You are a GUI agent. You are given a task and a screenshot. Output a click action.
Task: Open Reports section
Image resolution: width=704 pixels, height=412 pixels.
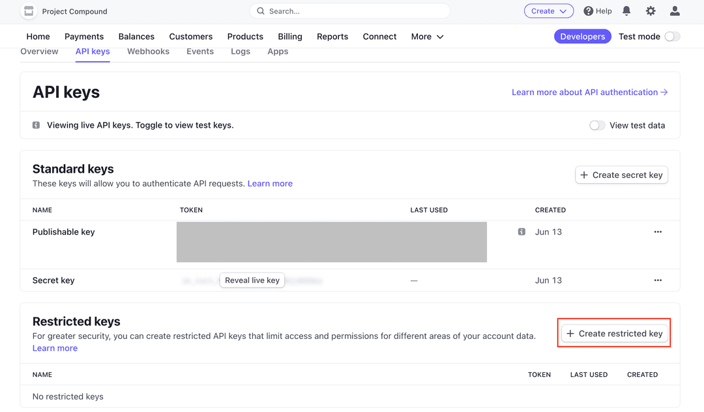tap(332, 37)
